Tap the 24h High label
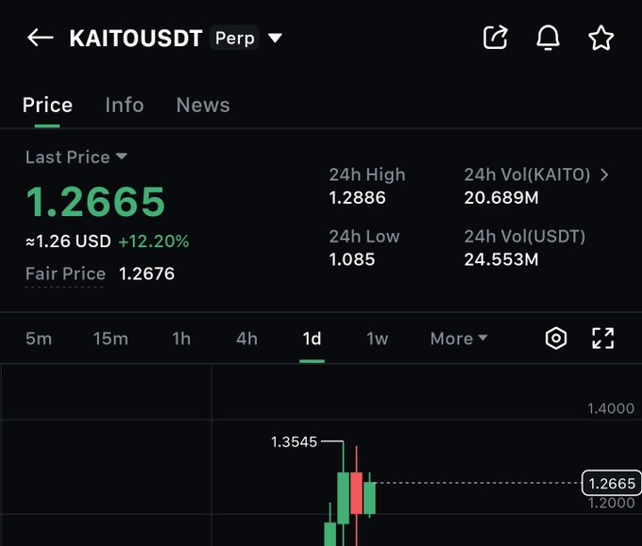The image size is (642, 546). pyautogui.click(x=367, y=174)
